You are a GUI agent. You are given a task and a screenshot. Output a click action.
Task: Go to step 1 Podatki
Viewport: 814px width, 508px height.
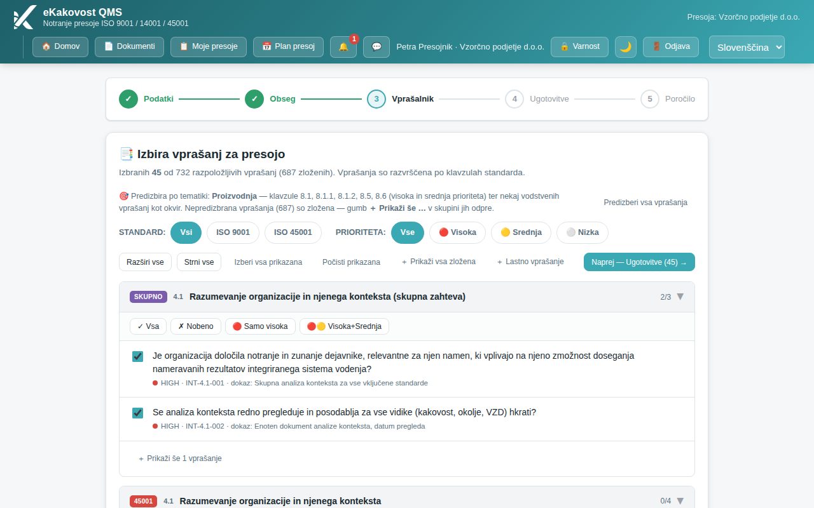(x=146, y=99)
